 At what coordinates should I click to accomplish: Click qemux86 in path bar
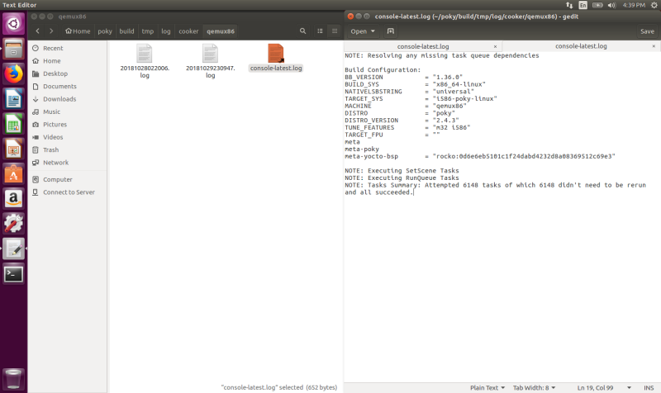tap(221, 31)
